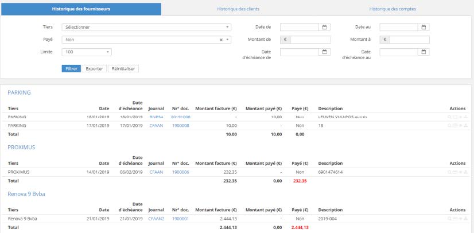The image size is (474, 233).
Task: Click invoice amount '2.444,13' in Renova row
Action: [228, 219]
